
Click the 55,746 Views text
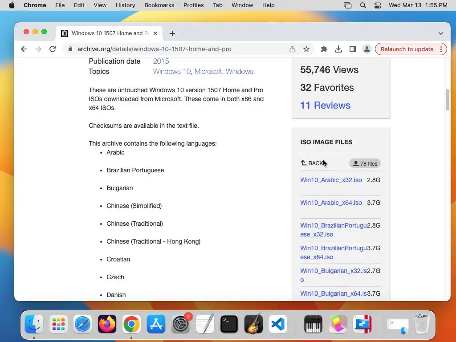pyautogui.click(x=329, y=70)
